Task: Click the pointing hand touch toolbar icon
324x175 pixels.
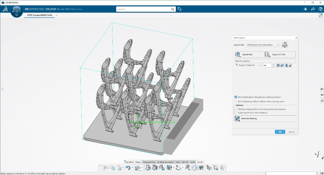Action: pos(222,168)
